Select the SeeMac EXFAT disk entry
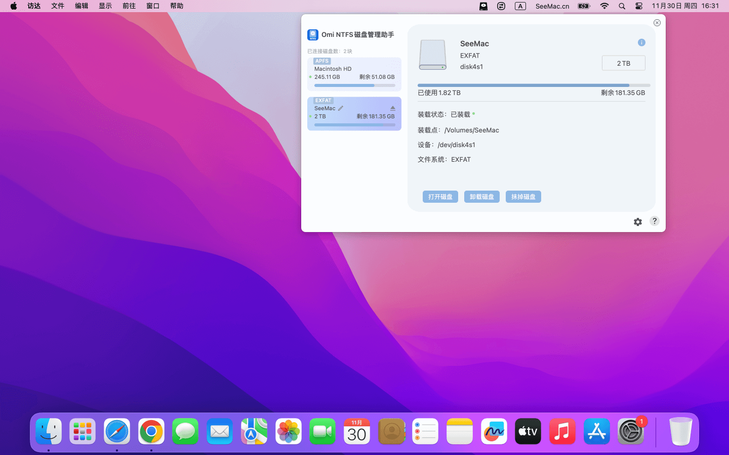The width and height of the screenshot is (729, 455). tap(354, 114)
